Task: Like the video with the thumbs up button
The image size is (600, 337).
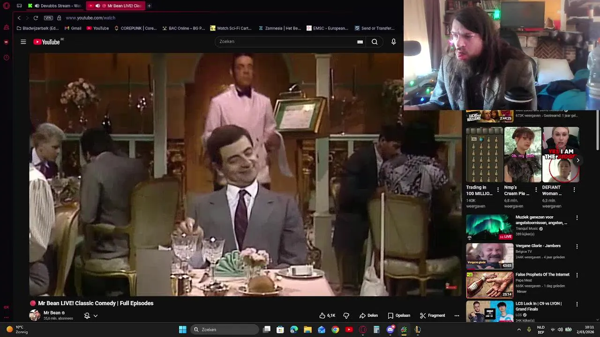Action: [x=327, y=315]
